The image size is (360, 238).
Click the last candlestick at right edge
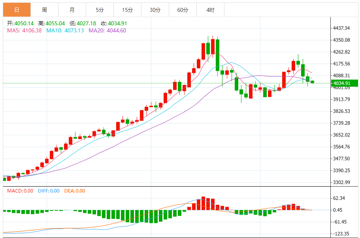[x=312, y=82]
